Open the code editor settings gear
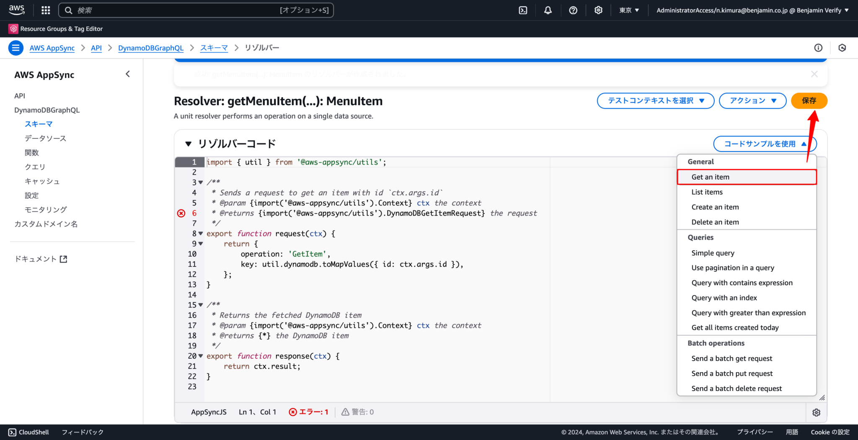 [816, 412]
